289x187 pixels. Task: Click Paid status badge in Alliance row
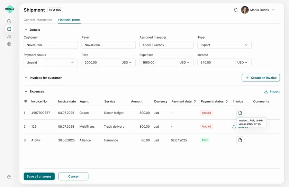[x=205, y=140]
